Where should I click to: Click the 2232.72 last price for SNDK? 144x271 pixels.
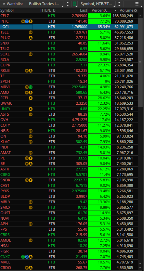[x=81, y=180]
